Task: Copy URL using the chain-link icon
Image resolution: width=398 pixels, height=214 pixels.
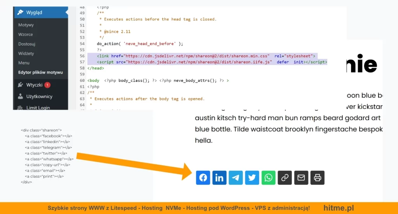Action: point(285,178)
